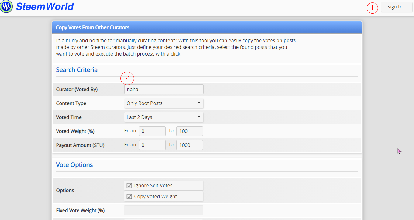414x220 pixels.
Task: Click the Fixed Vote Weight input box
Action: [164, 210]
